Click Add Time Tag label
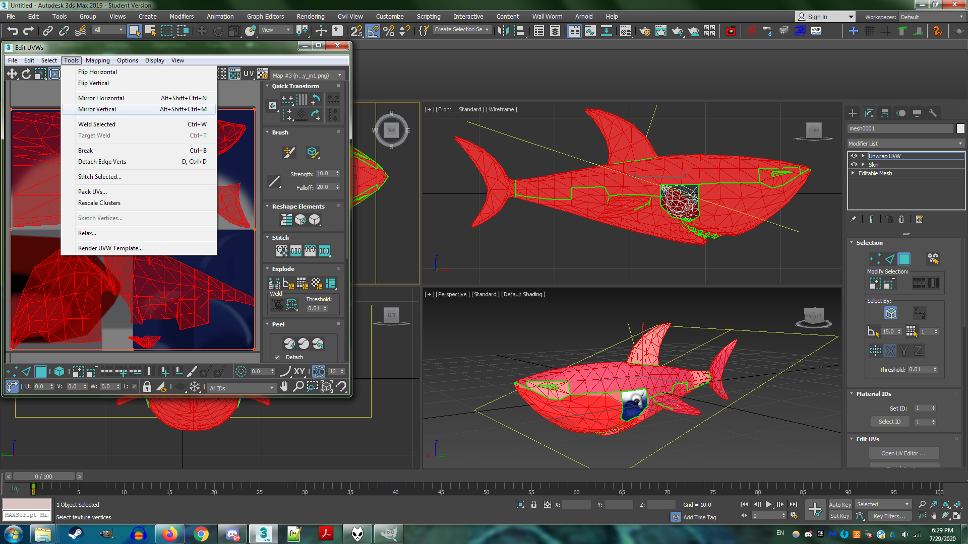The width and height of the screenshot is (968, 544). (699, 517)
